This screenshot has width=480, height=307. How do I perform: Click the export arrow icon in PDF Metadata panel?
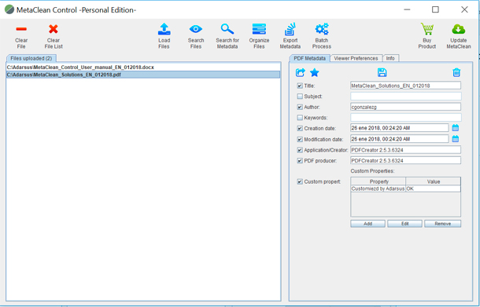[301, 73]
